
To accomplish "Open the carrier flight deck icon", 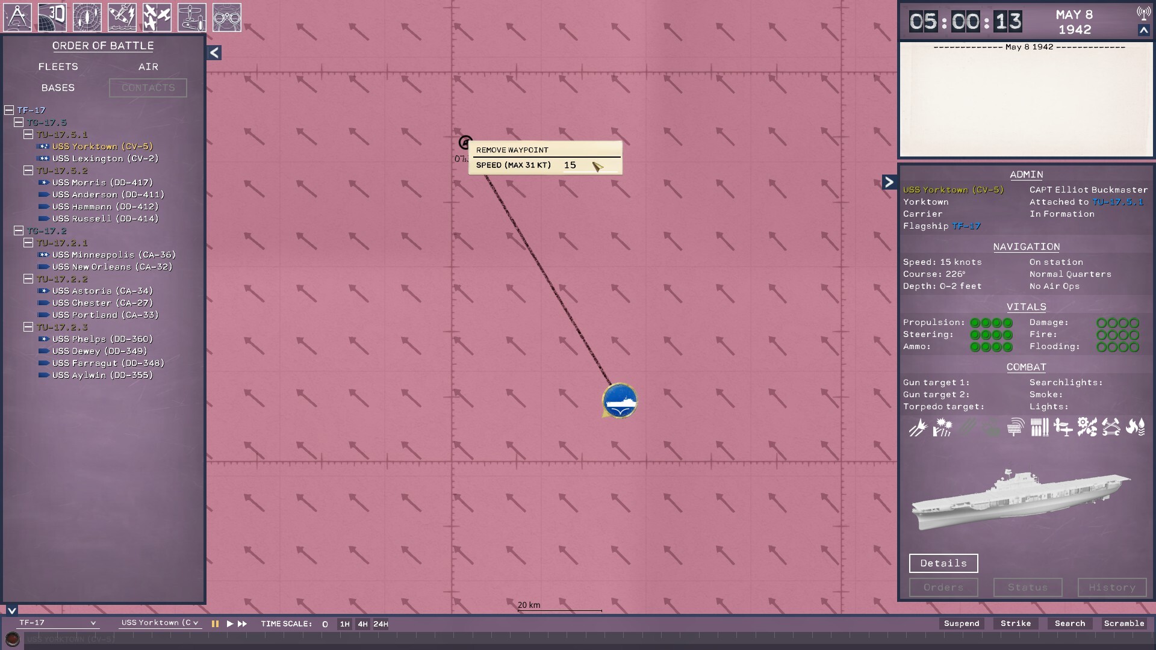I will tap(192, 17).
